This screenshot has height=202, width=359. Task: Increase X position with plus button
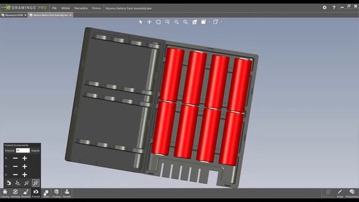(x=25, y=158)
